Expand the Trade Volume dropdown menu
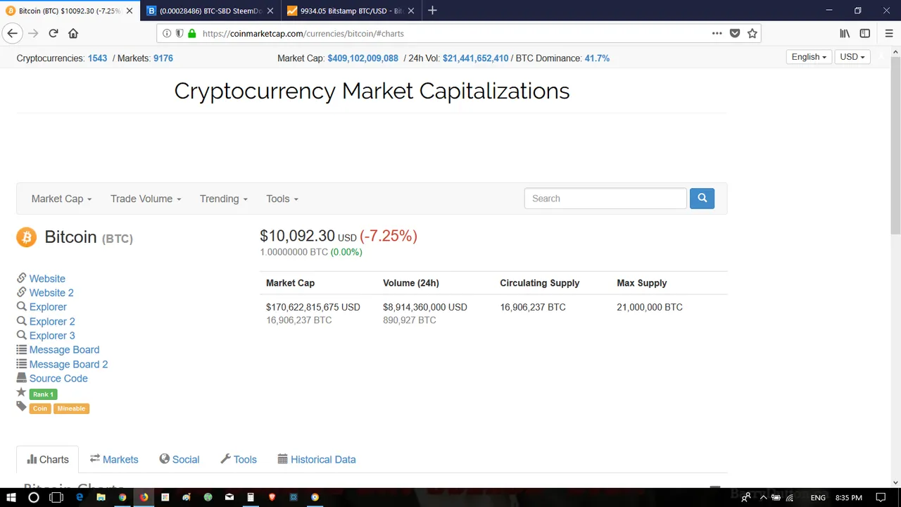 (x=146, y=199)
